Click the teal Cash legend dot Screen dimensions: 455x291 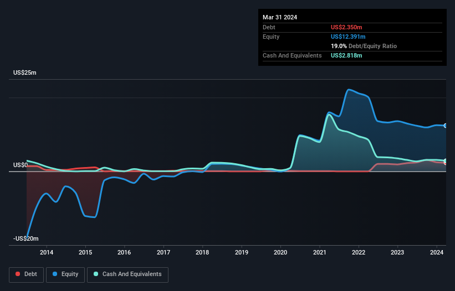96,274
